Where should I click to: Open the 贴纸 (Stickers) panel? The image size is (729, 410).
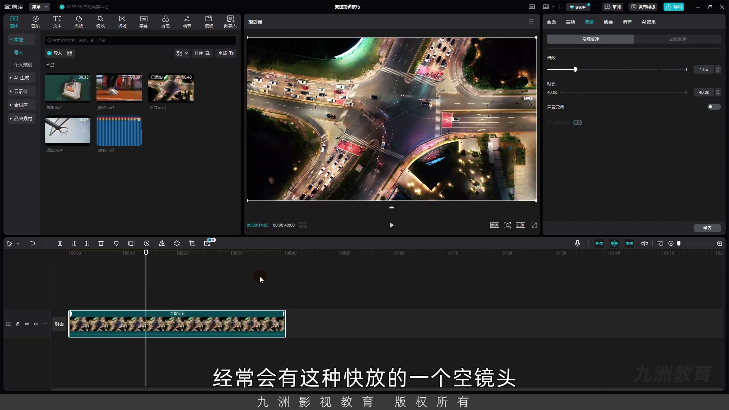pos(79,22)
